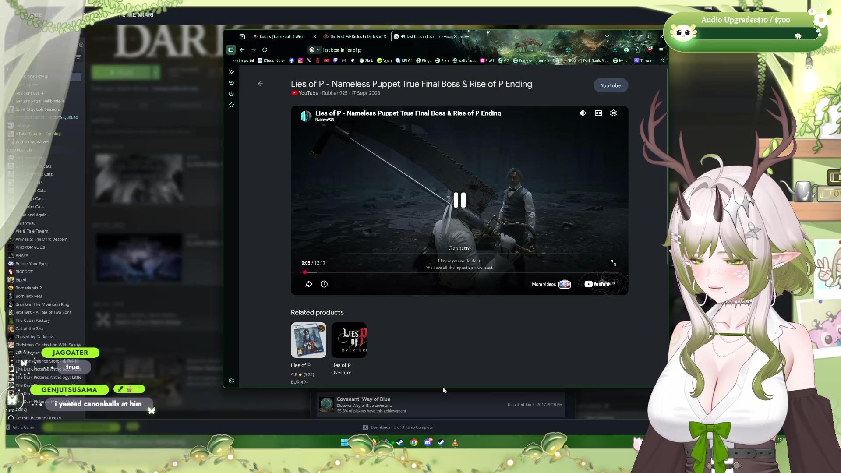Click Add a Game in Steam

pyautogui.click(x=20, y=427)
